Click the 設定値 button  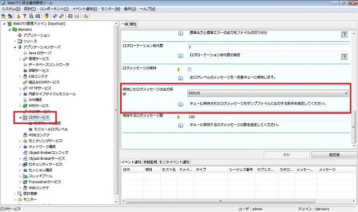tap(334, 155)
